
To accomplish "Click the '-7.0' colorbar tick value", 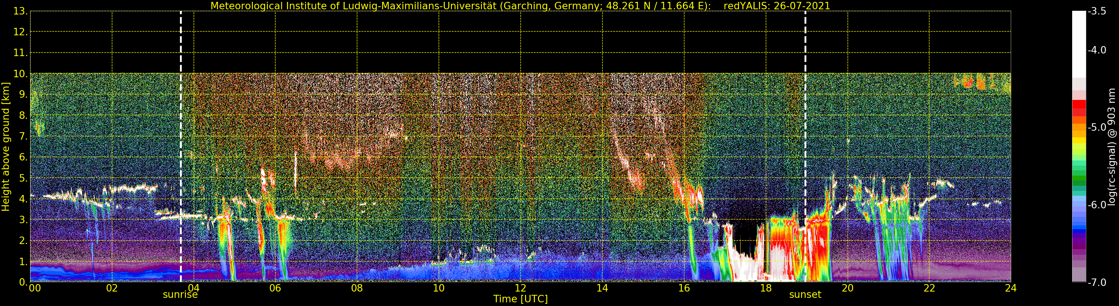I will (x=1097, y=283).
